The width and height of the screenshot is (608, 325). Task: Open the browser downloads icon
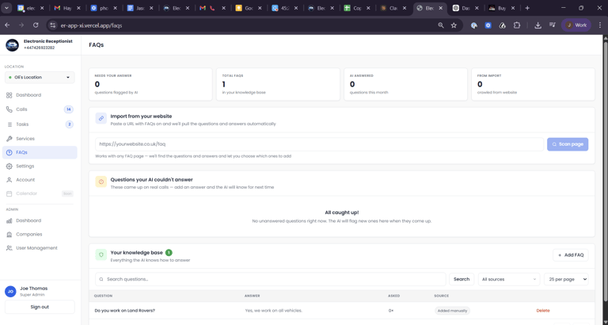click(x=538, y=25)
